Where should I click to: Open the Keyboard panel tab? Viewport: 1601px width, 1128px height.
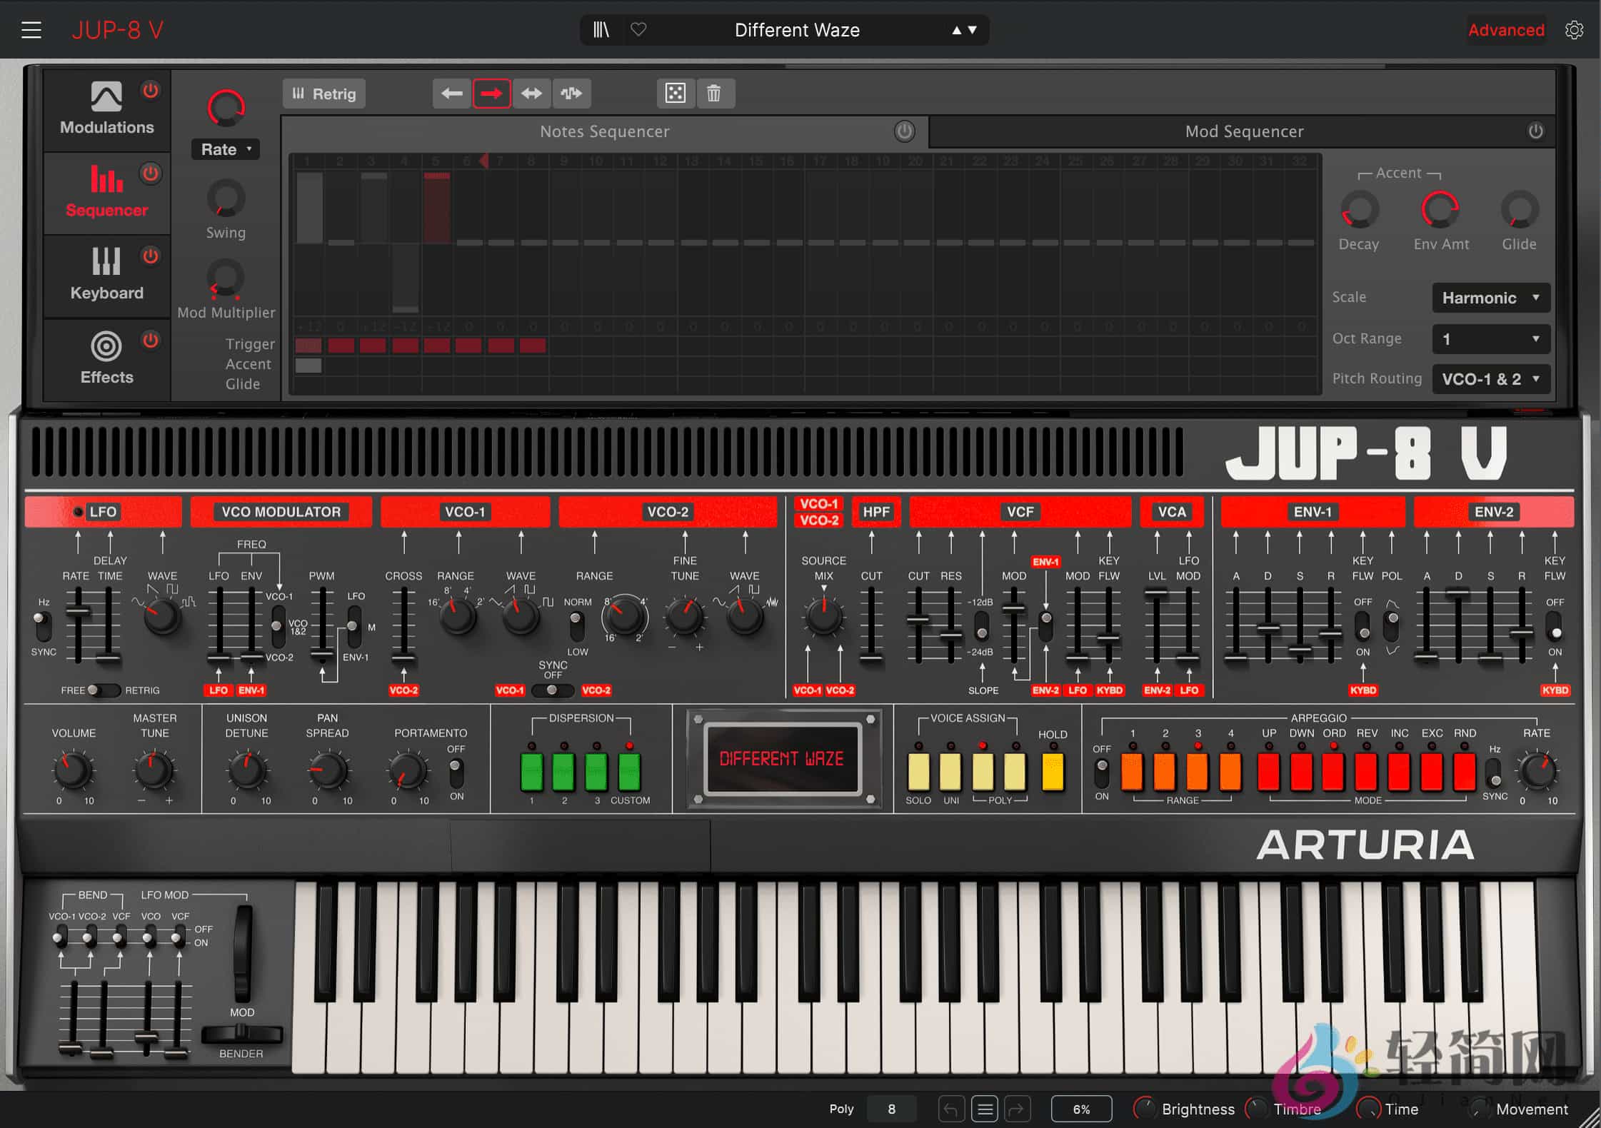(x=106, y=275)
